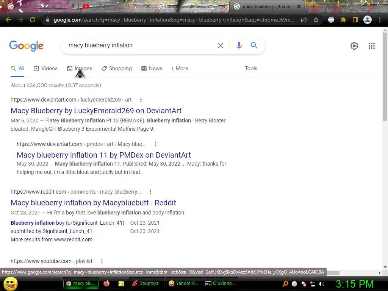The height and width of the screenshot is (291, 388).
Task: Start a voice search with the microphone
Action: [239, 45]
